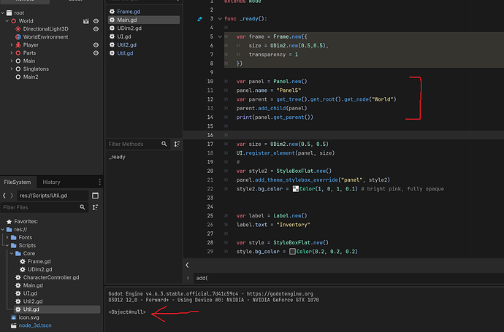Click the add( expression input field
Image resolution: width=504 pixels, height=332 pixels.
(348, 278)
